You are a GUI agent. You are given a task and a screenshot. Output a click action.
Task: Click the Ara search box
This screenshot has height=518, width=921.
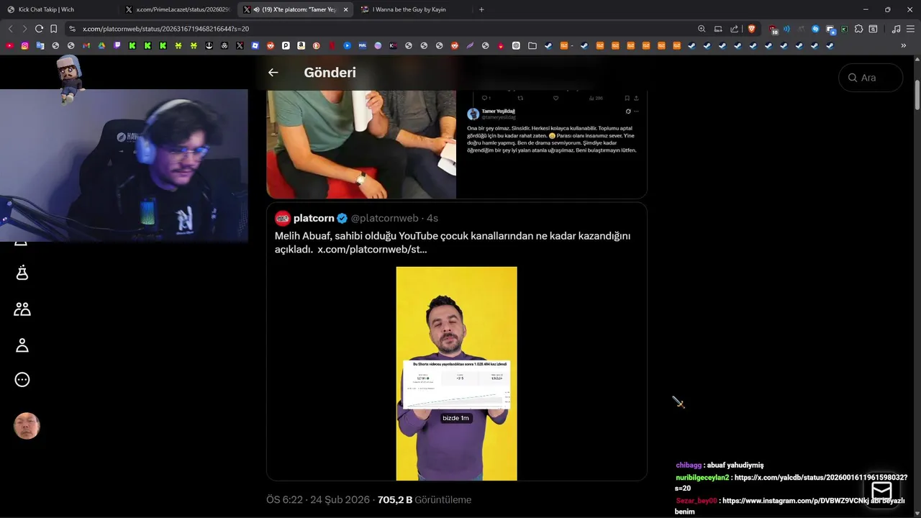point(871,78)
